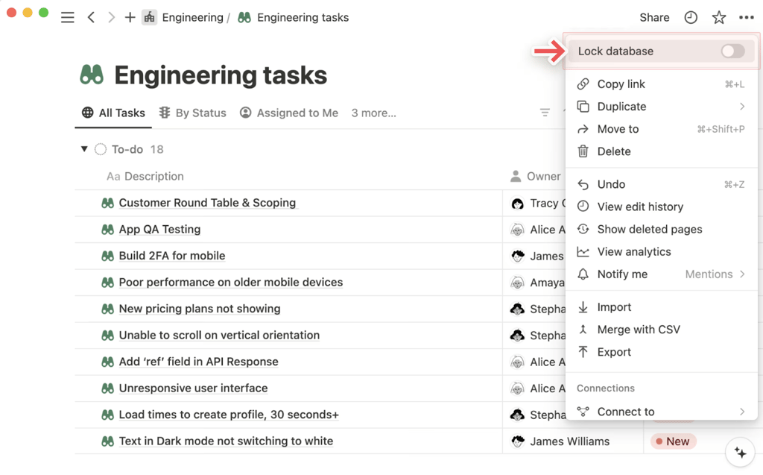Open the Connect to submenu
This screenshot has height=475, width=763.
pos(626,411)
